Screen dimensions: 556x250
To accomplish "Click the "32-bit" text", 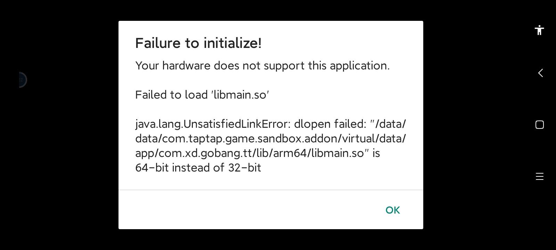I will (245, 168).
